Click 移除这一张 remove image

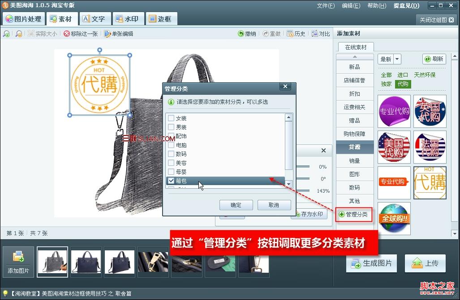(81, 34)
